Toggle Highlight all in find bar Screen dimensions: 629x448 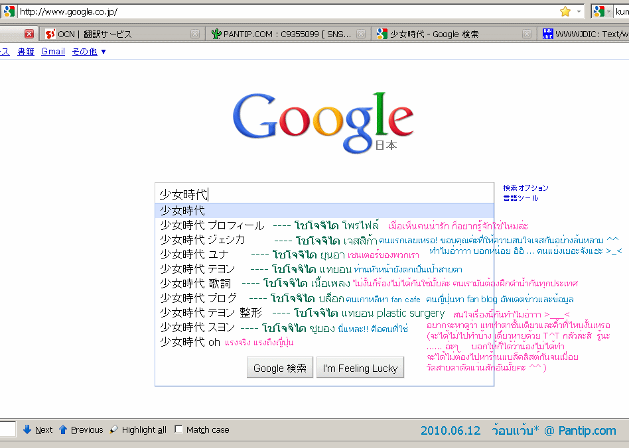click(x=137, y=429)
